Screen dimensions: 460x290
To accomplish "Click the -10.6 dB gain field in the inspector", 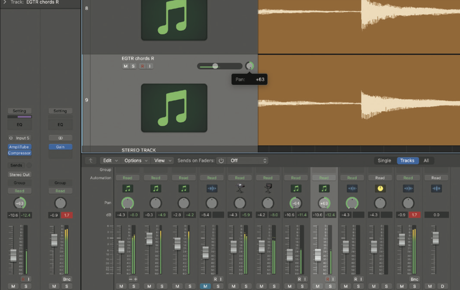I will pyautogui.click(x=13, y=215).
